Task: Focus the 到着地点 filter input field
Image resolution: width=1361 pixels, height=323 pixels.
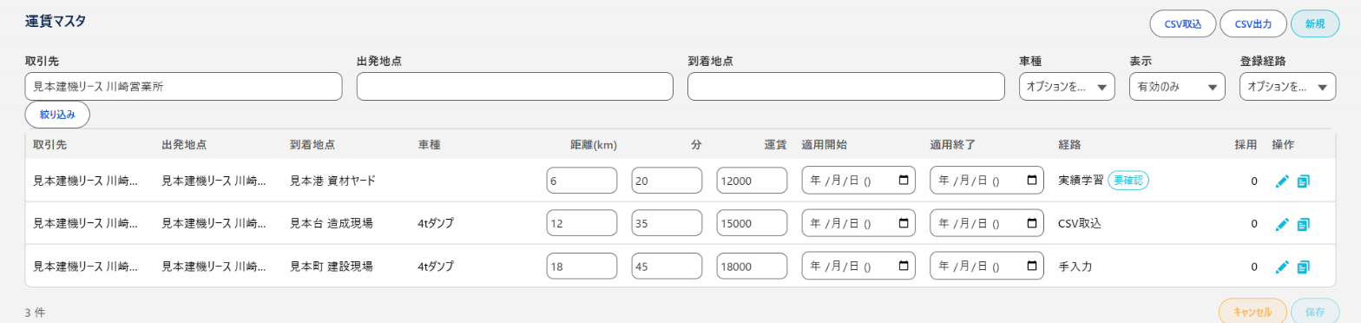Action: coord(846,87)
